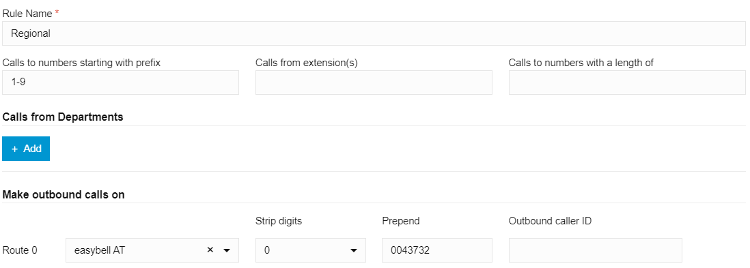Click the Prepend column label
750x268 pixels.
pos(400,221)
